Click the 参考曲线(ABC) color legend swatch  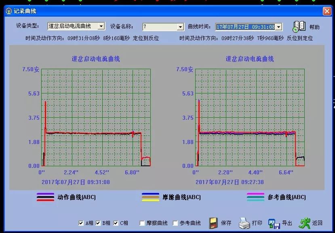tap(255, 197)
